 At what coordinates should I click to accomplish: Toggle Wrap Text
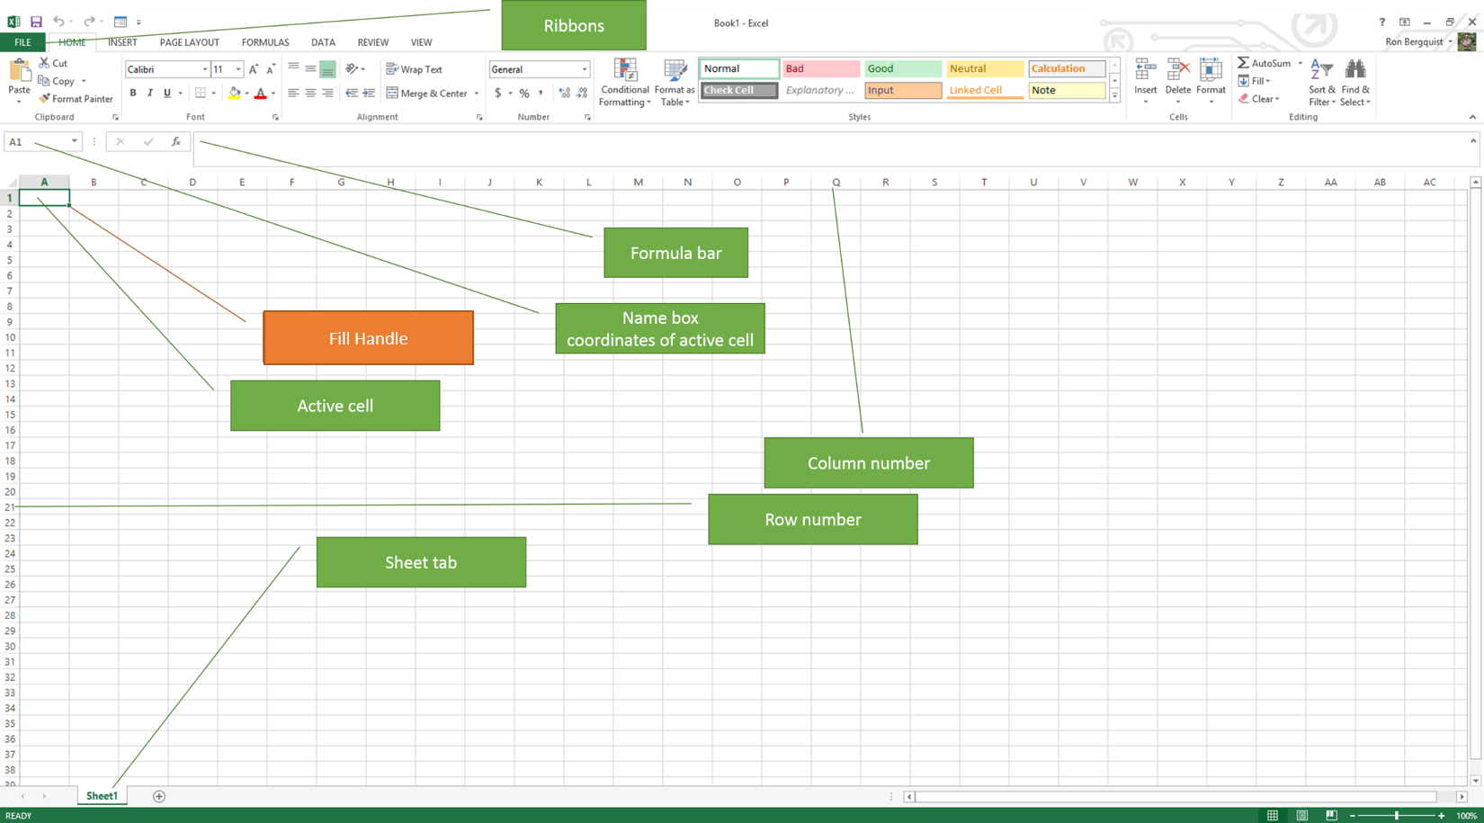pyautogui.click(x=416, y=68)
